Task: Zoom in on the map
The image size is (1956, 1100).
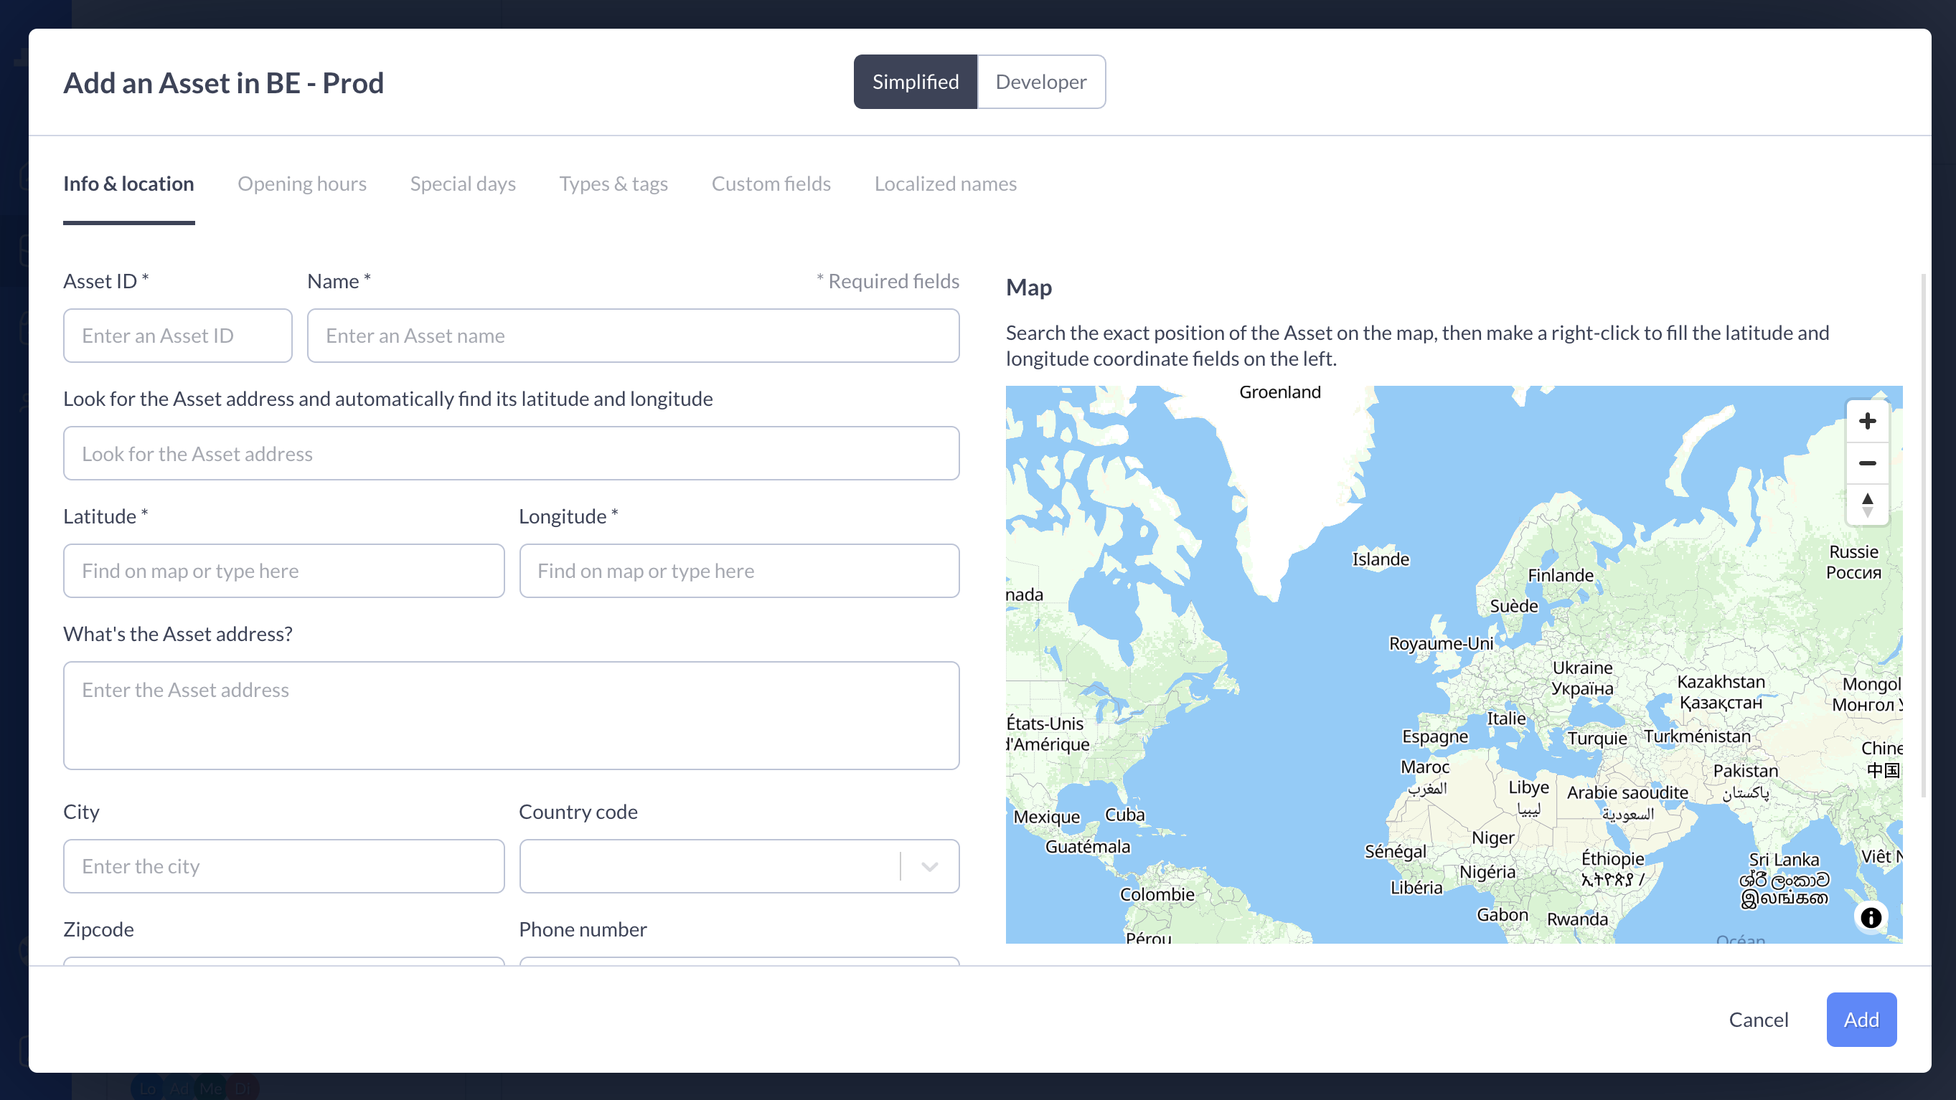Action: point(1866,421)
